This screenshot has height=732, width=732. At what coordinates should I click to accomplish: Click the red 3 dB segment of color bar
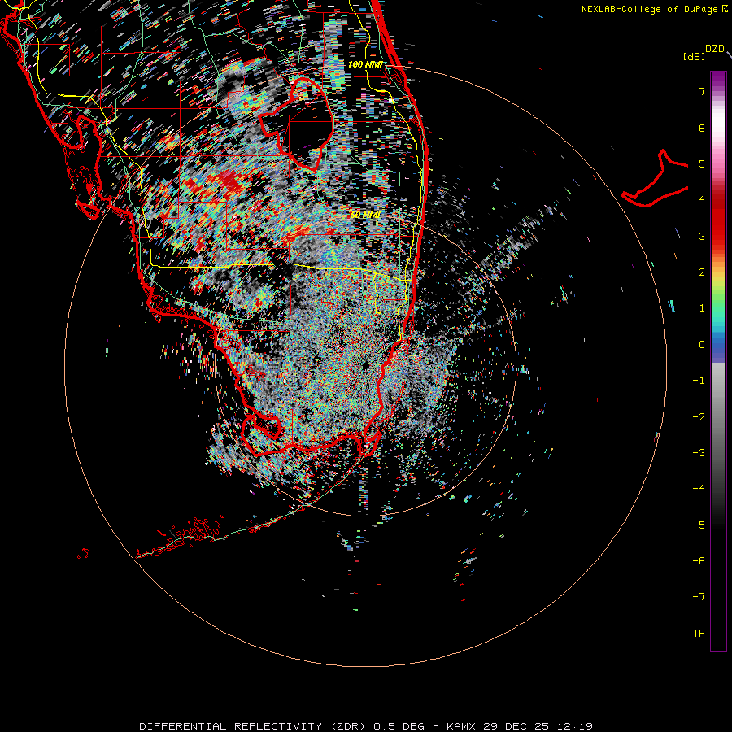coord(718,236)
